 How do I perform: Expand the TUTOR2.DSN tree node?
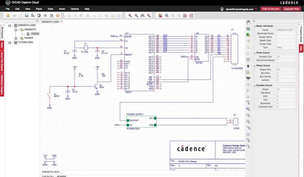coord(9,43)
